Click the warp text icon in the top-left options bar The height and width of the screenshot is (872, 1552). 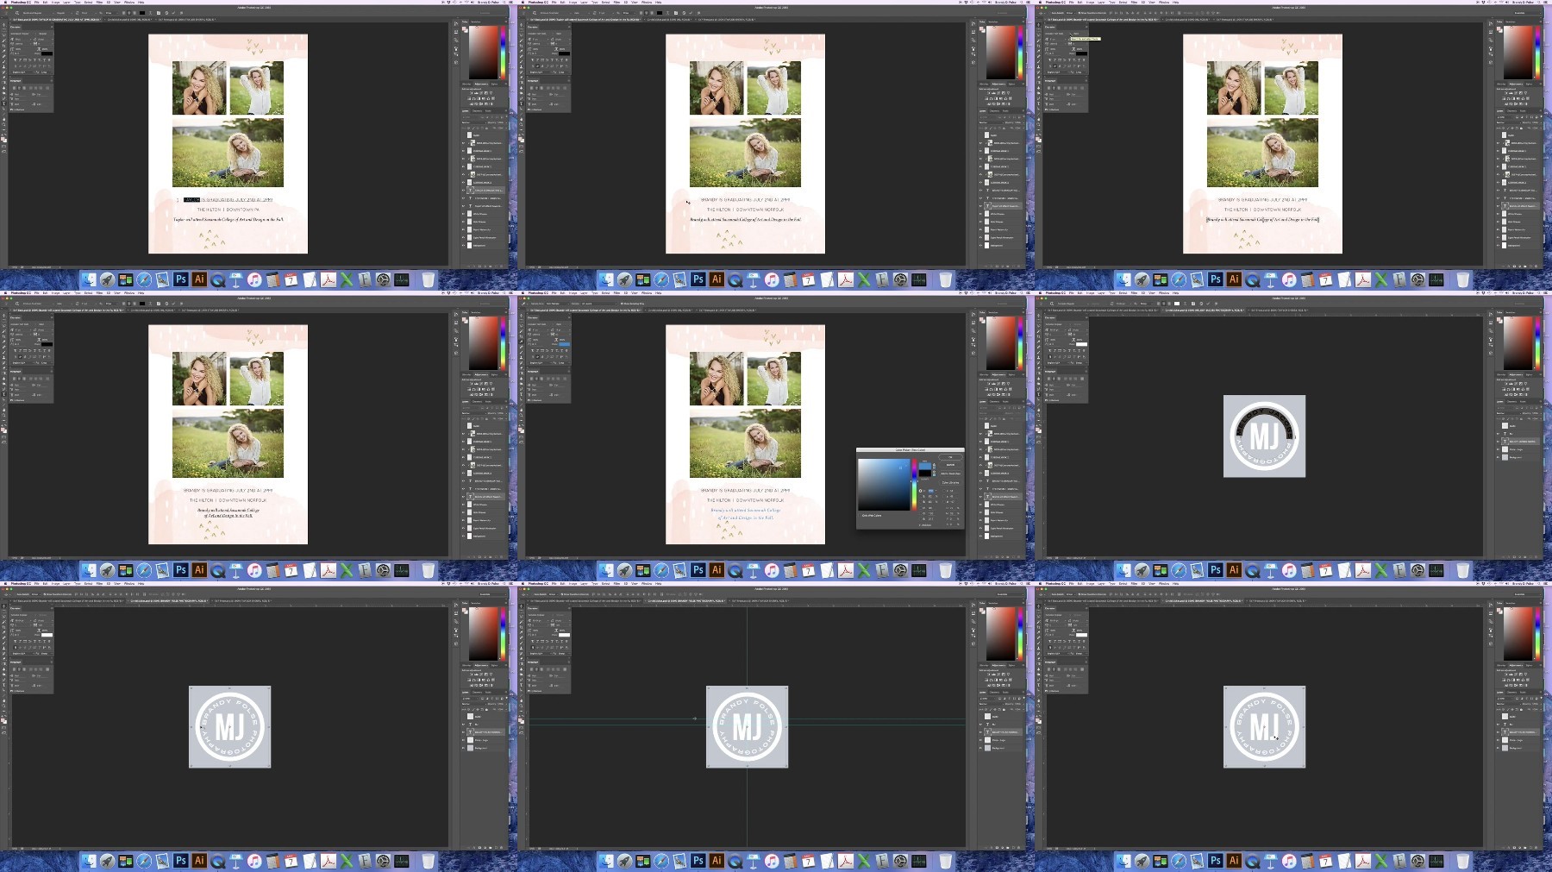150,13
